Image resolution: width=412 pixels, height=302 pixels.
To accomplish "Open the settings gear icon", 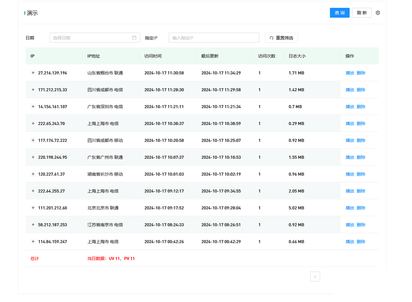I will tap(378, 13).
